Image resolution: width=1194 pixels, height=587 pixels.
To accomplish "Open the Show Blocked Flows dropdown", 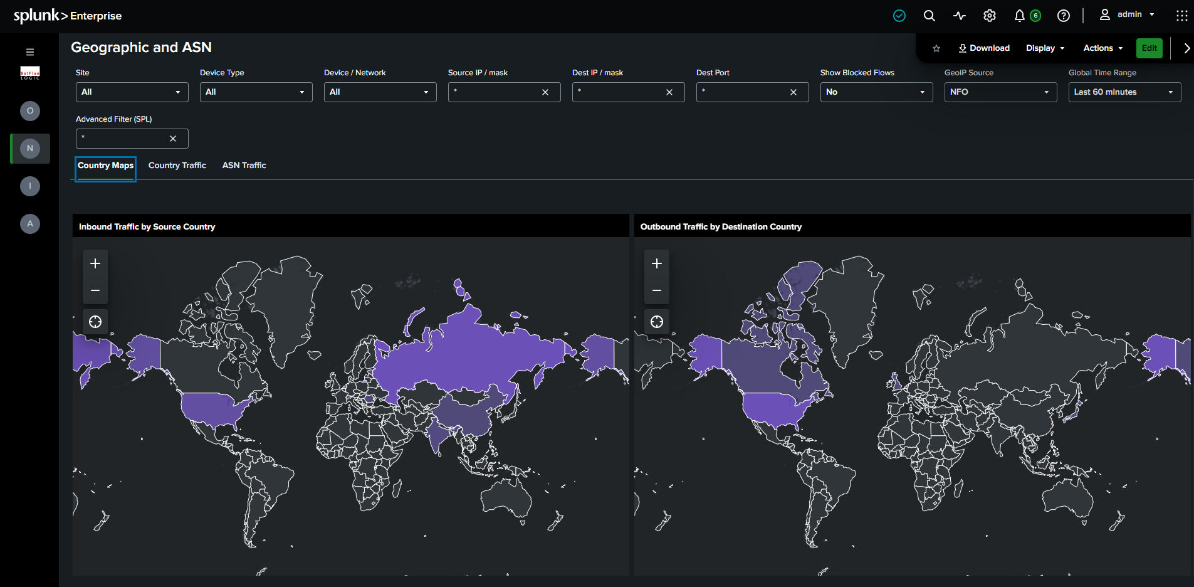I will click(x=876, y=92).
